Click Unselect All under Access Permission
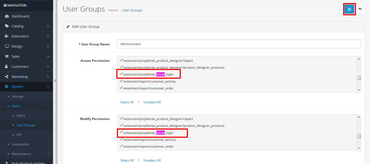 [152, 102]
